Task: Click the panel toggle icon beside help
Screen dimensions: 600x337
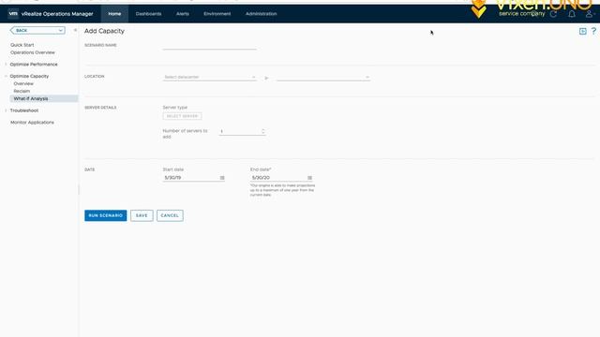Action: pyautogui.click(x=582, y=31)
